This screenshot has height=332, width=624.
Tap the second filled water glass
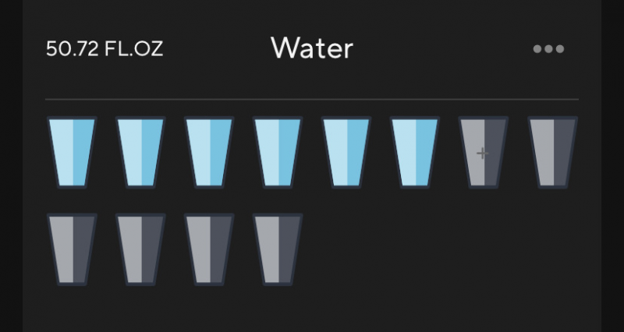click(x=140, y=151)
